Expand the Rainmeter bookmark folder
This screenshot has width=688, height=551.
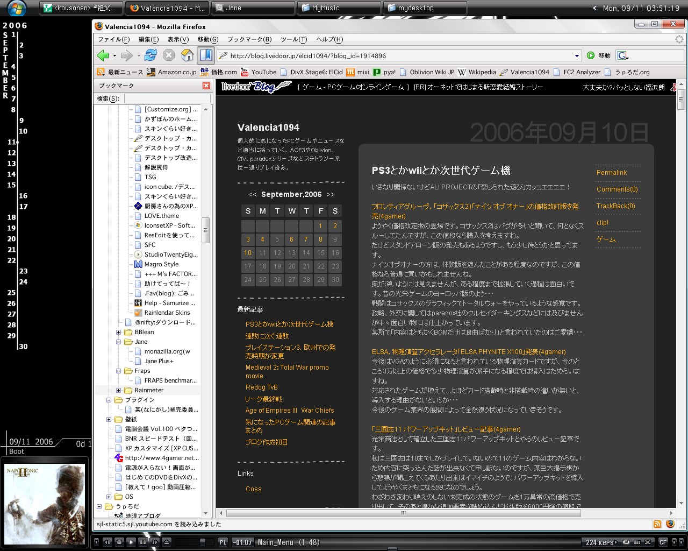coord(119,390)
